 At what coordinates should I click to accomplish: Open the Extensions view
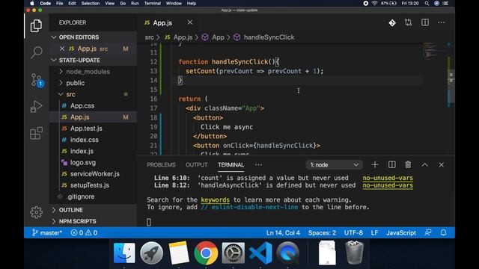[x=36, y=133]
